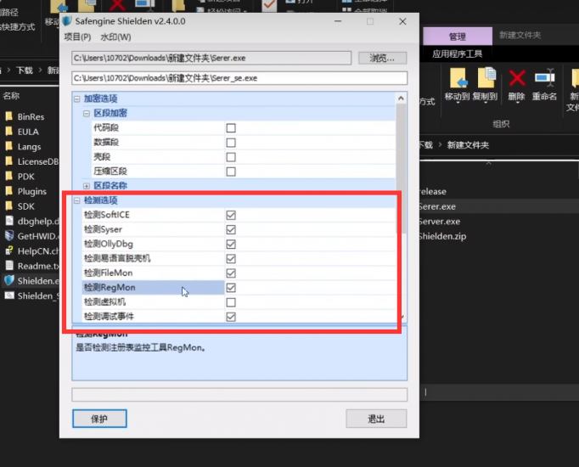Click the GetHWID shield icon
Image resolution: width=579 pixels, height=467 pixels.
[9, 236]
